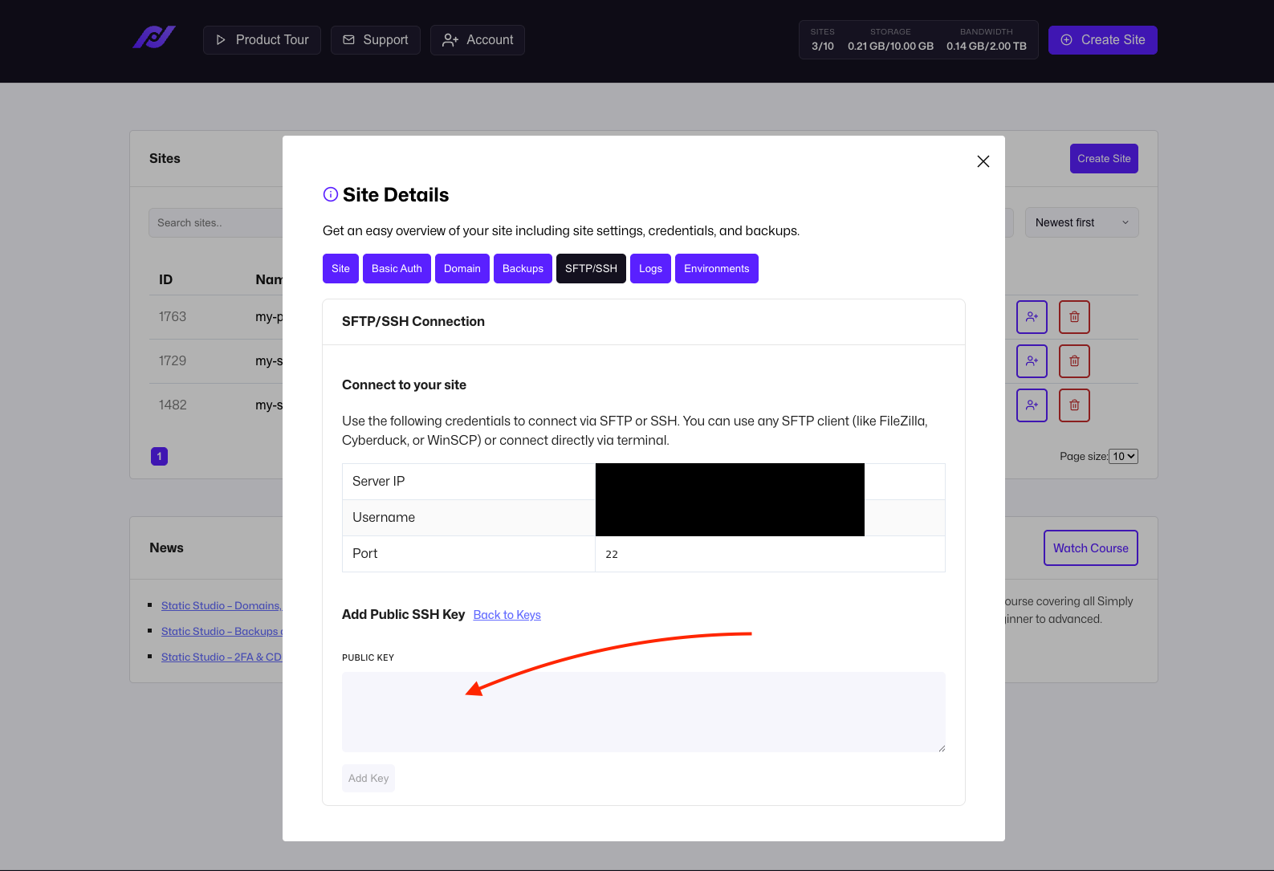Click delete trash icon for site 1482
Image resolution: width=1274 pixels, height=871 pixels.
click(1074, 405)
